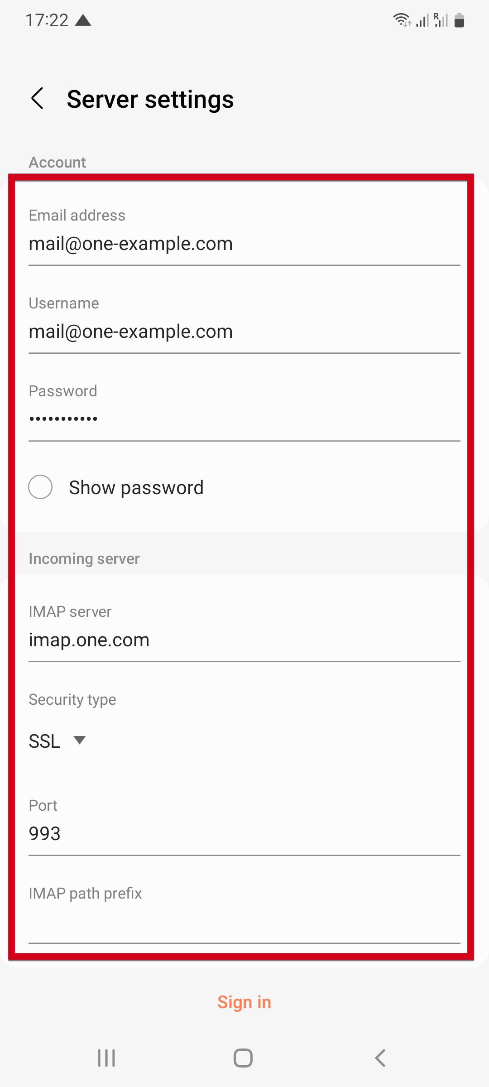Tap the battery indicator icon
This screenshot has height=1087, width=489.
[x=459, y=20]
